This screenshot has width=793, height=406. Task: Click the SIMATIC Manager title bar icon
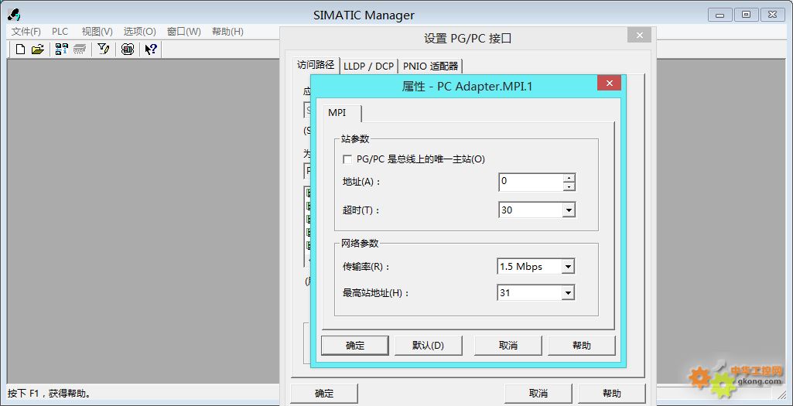[14, 15]
